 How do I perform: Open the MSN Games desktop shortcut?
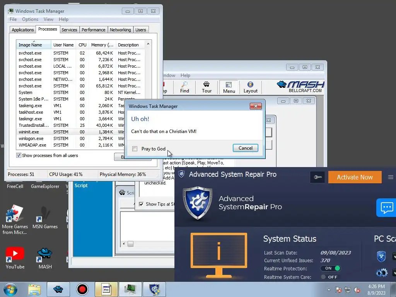(45, 218)
